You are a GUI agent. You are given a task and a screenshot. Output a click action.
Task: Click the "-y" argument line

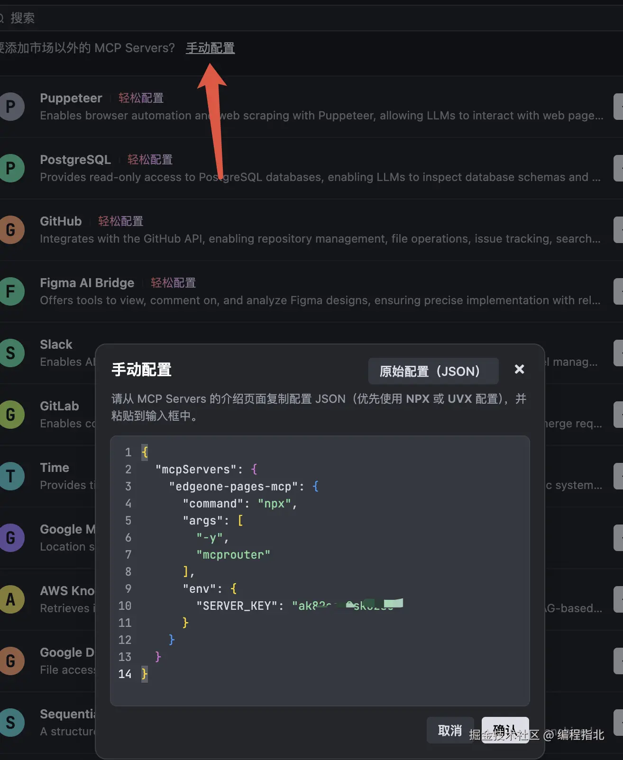click(213, 538)
